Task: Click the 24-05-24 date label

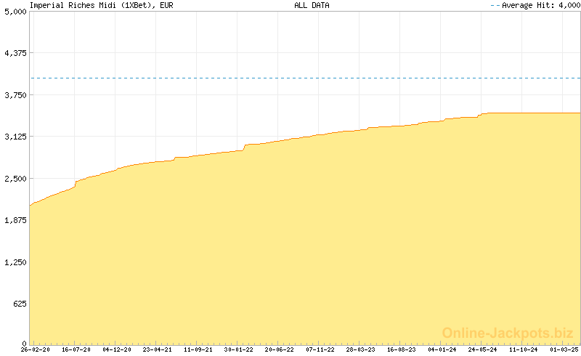Action: (482, 349)
